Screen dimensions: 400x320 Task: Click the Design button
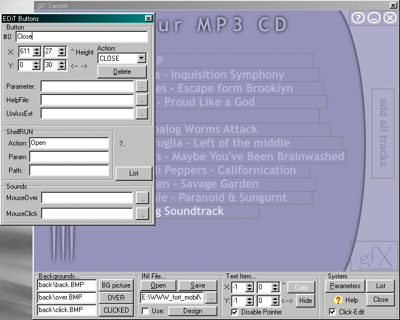click(x=192, y=311)
